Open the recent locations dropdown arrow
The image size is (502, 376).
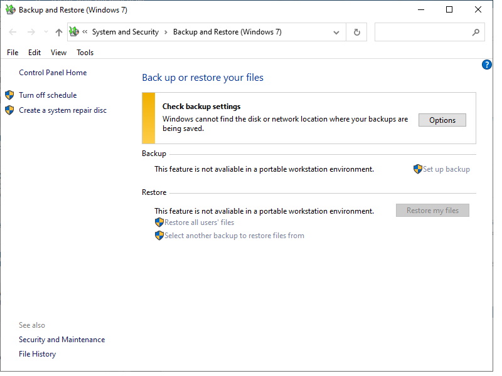click(46, 32)
